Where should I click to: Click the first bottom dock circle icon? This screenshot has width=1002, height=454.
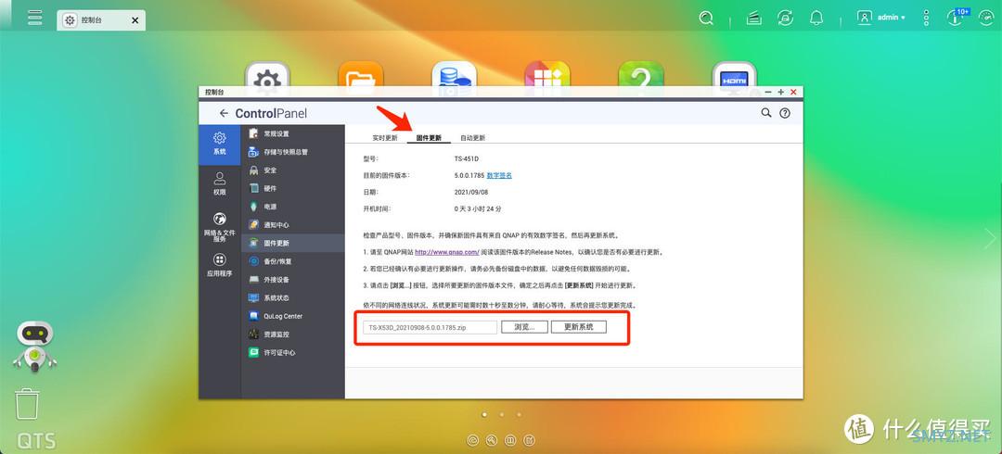[x=473, y=440]
